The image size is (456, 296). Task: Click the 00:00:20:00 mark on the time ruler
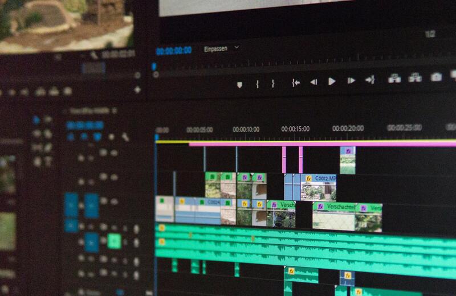tap(348, 129)
